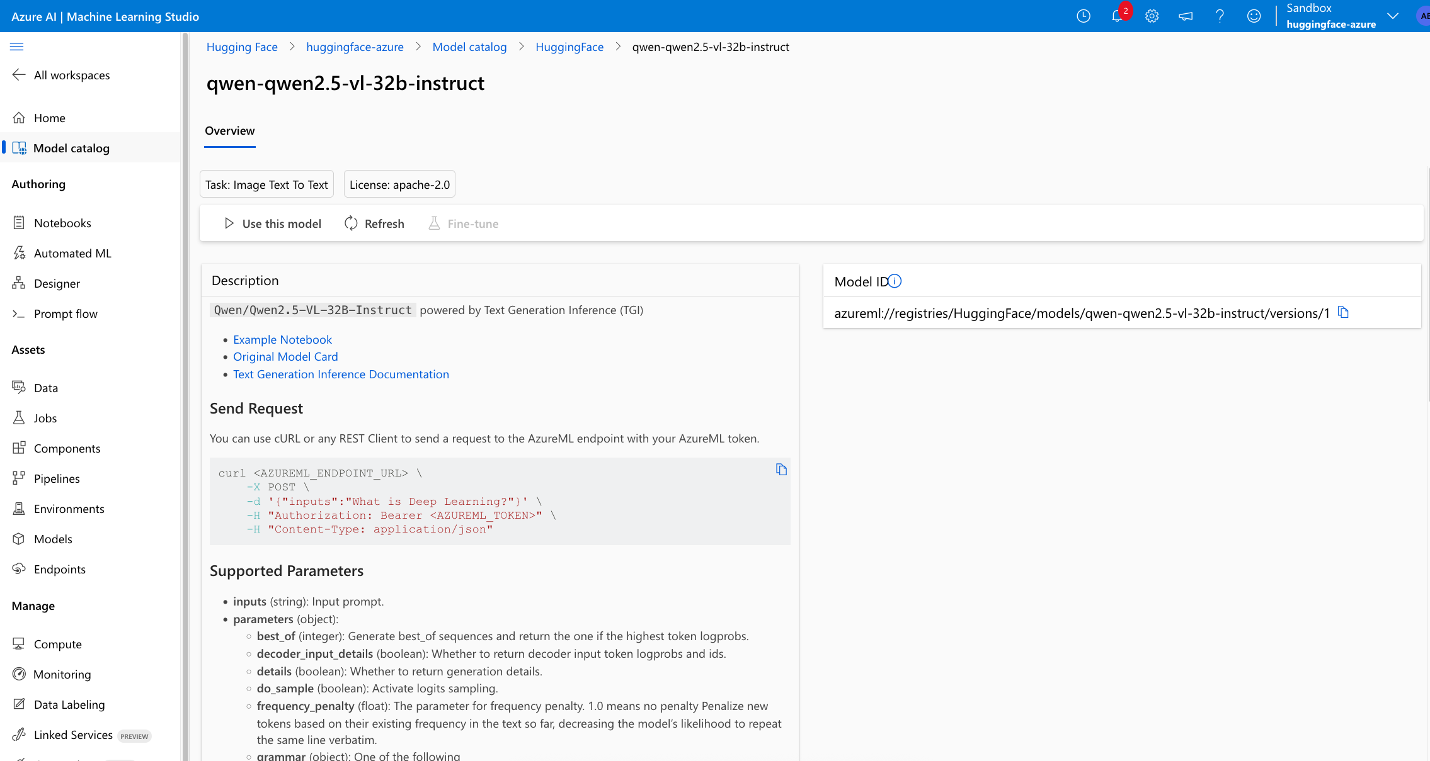Screen dimensions: 1430x761
Task: Expand the Sandbox workspace dropdown
Action: tap(1393, 16)
